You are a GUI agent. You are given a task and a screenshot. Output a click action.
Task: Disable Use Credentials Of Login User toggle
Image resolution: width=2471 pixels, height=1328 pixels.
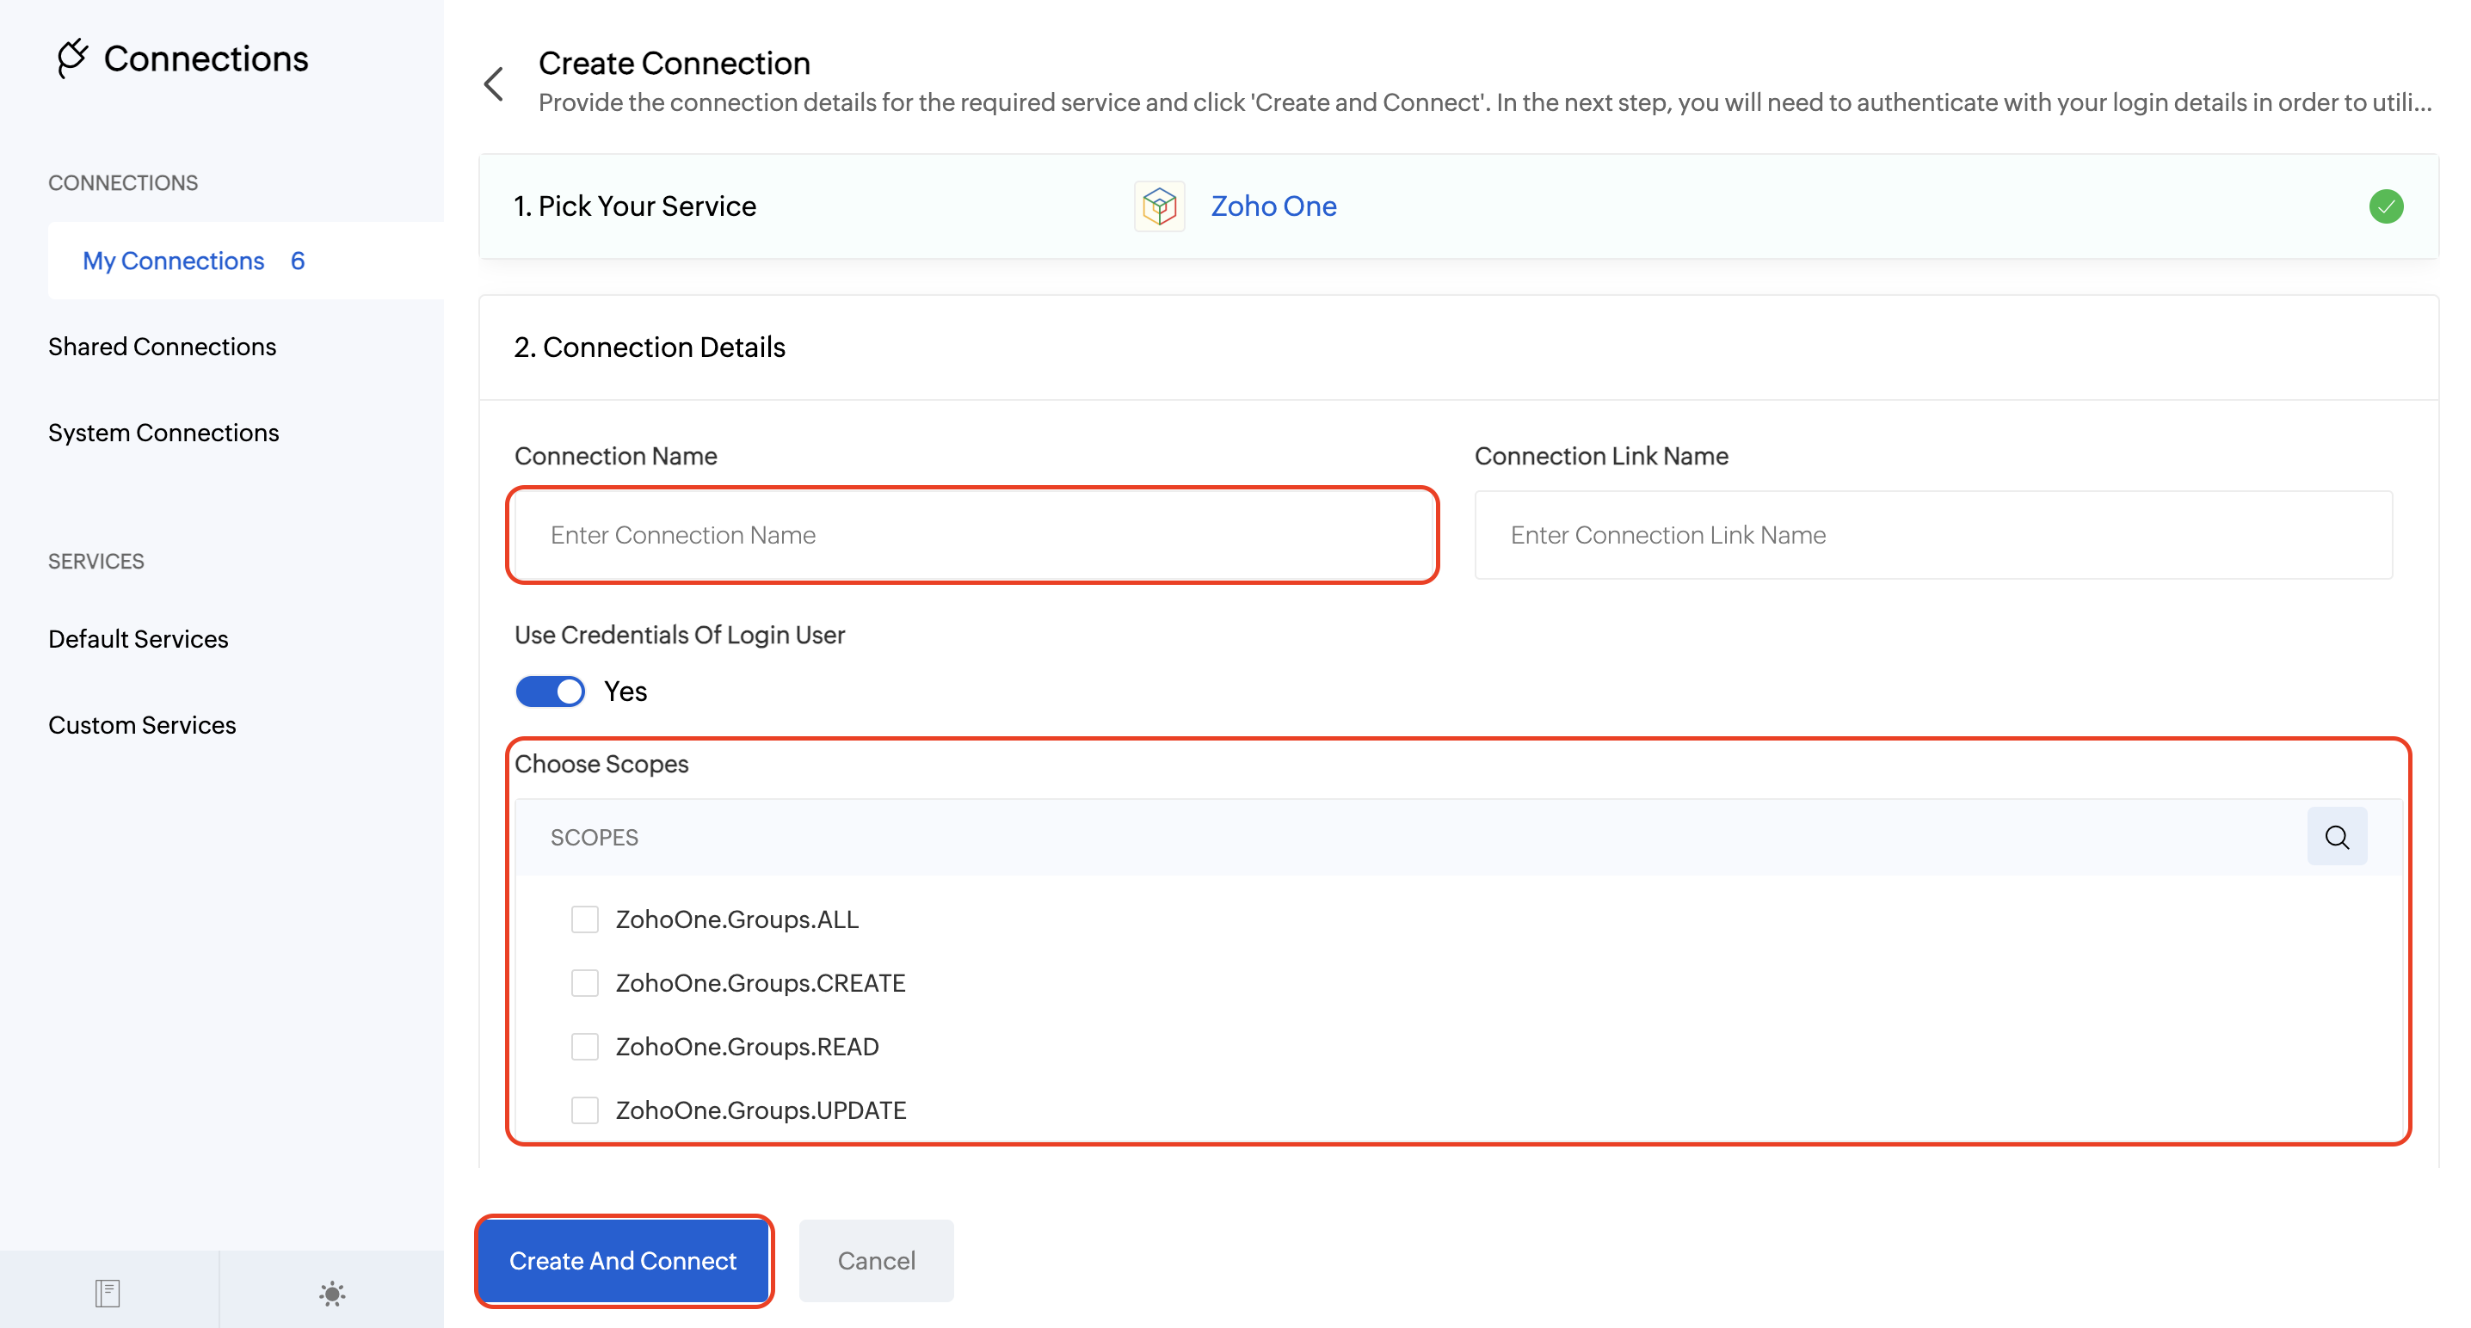(551, 692)
